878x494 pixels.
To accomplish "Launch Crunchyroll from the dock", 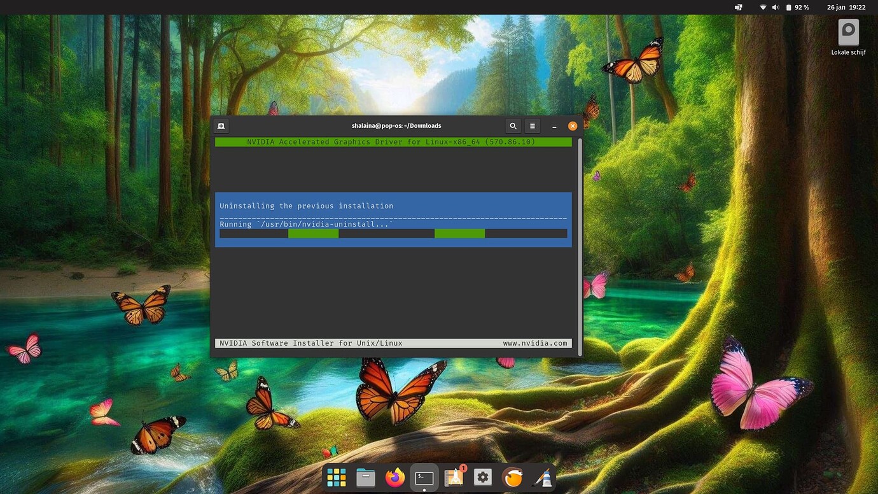I will pos(512,477).
